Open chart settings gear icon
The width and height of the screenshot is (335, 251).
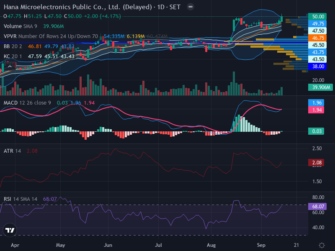[322, 245]
